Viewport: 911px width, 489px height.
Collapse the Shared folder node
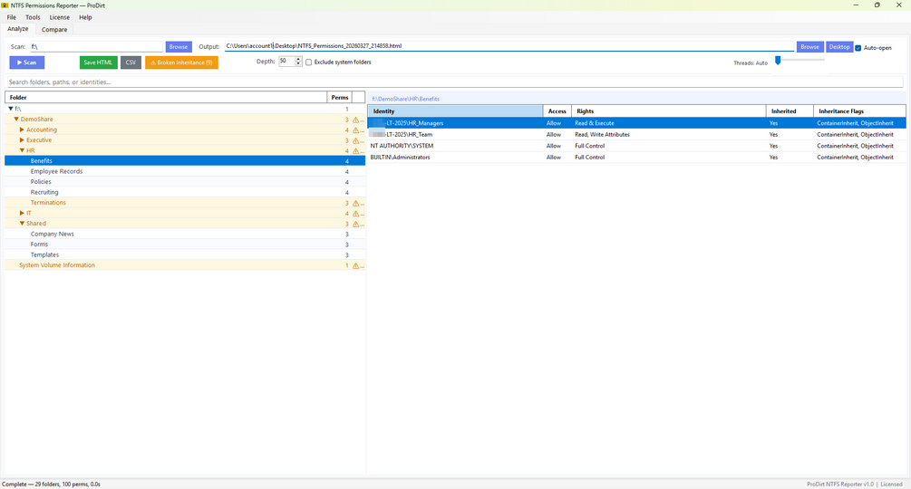click(22, 224)
